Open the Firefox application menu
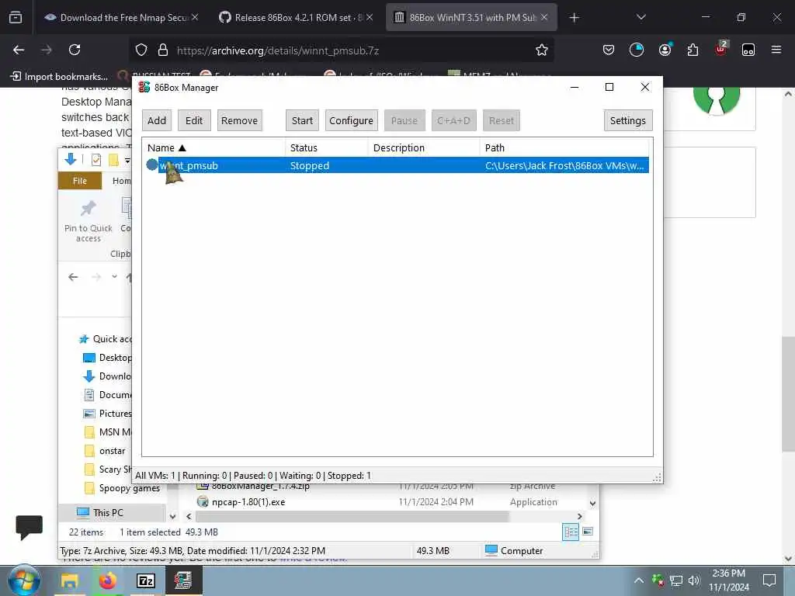The width and height of the screenshot is (795, 596). [776, 50]
